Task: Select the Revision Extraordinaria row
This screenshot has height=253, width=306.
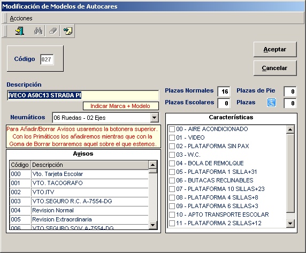Action: click(x=79, y=219)
